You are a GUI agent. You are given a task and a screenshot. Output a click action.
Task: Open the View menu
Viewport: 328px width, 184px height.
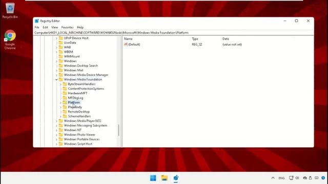(55, 27)
